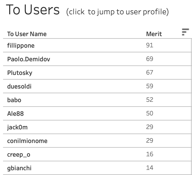Click the Merit column header
The image size is (192, 175).
click(x=154, y=34)
